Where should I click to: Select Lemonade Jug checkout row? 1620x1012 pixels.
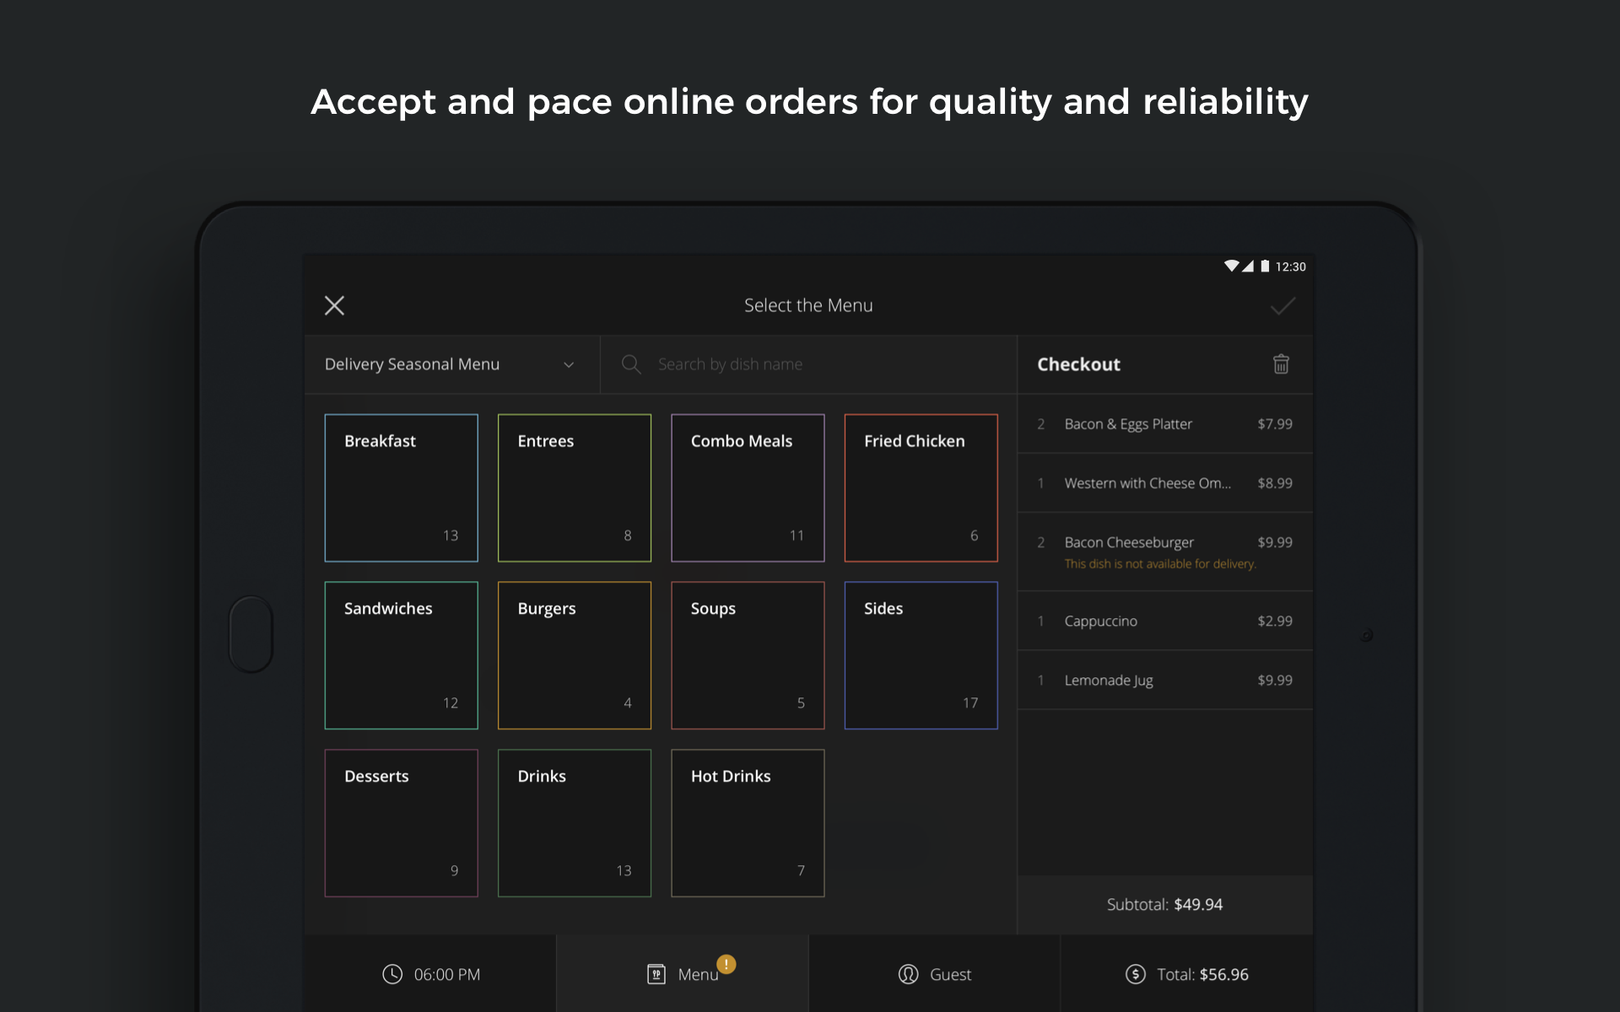[x=1165, y=680]
